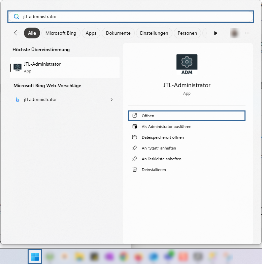Click the large ADM app icon in preview
Image resolution: width=262 pixels, height=264 pixels.
[x=187, y=64]
